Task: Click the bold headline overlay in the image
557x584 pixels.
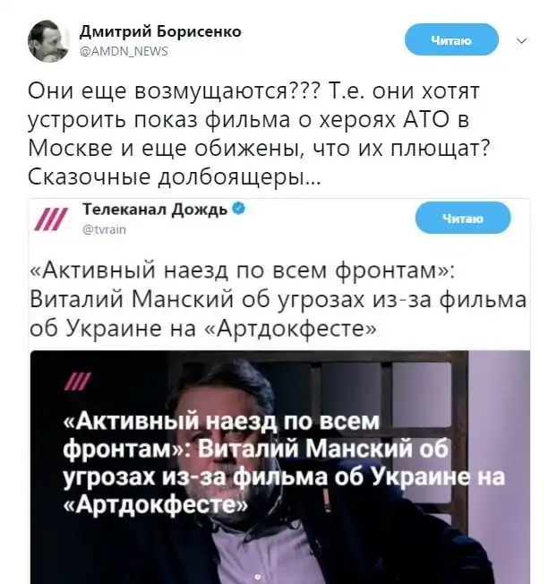Action: tap(284, 463)
